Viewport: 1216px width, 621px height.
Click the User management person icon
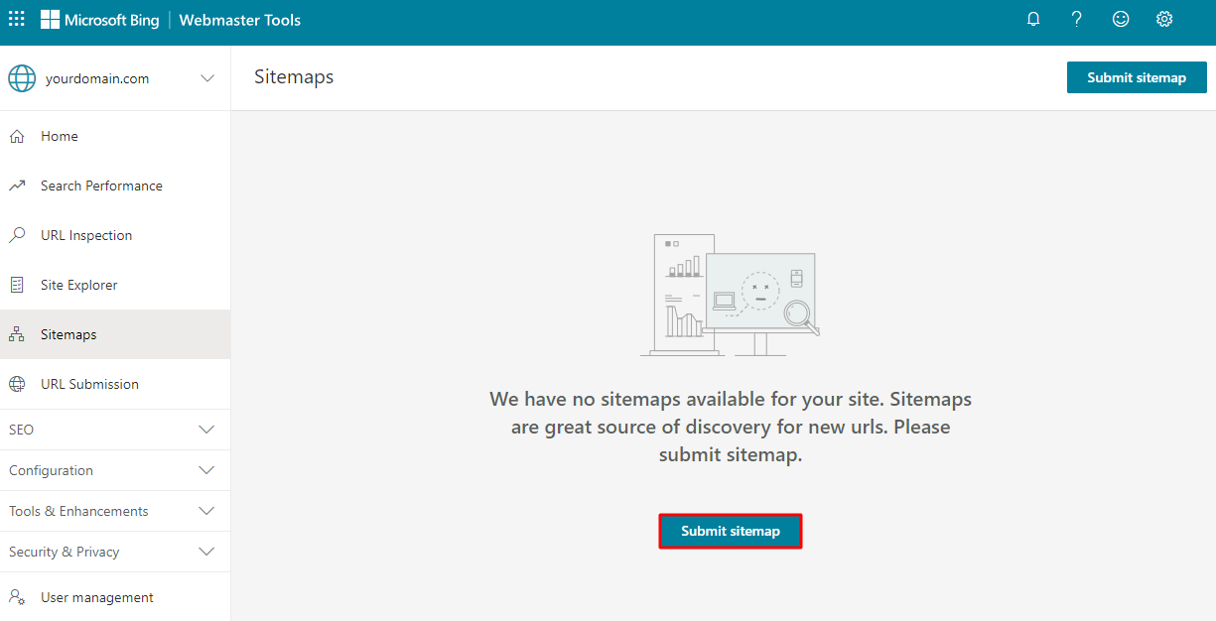17,597
